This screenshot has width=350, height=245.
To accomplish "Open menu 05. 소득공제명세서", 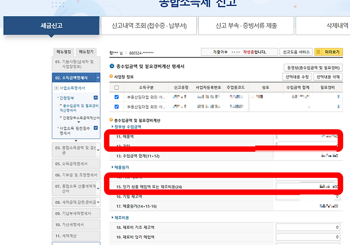I will 76,164.
